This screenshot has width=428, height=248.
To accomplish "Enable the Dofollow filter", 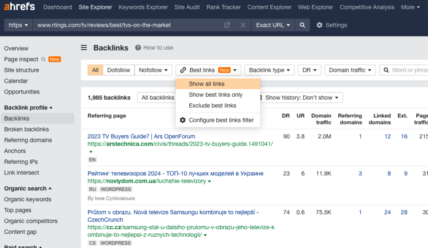I will (118, 70).
